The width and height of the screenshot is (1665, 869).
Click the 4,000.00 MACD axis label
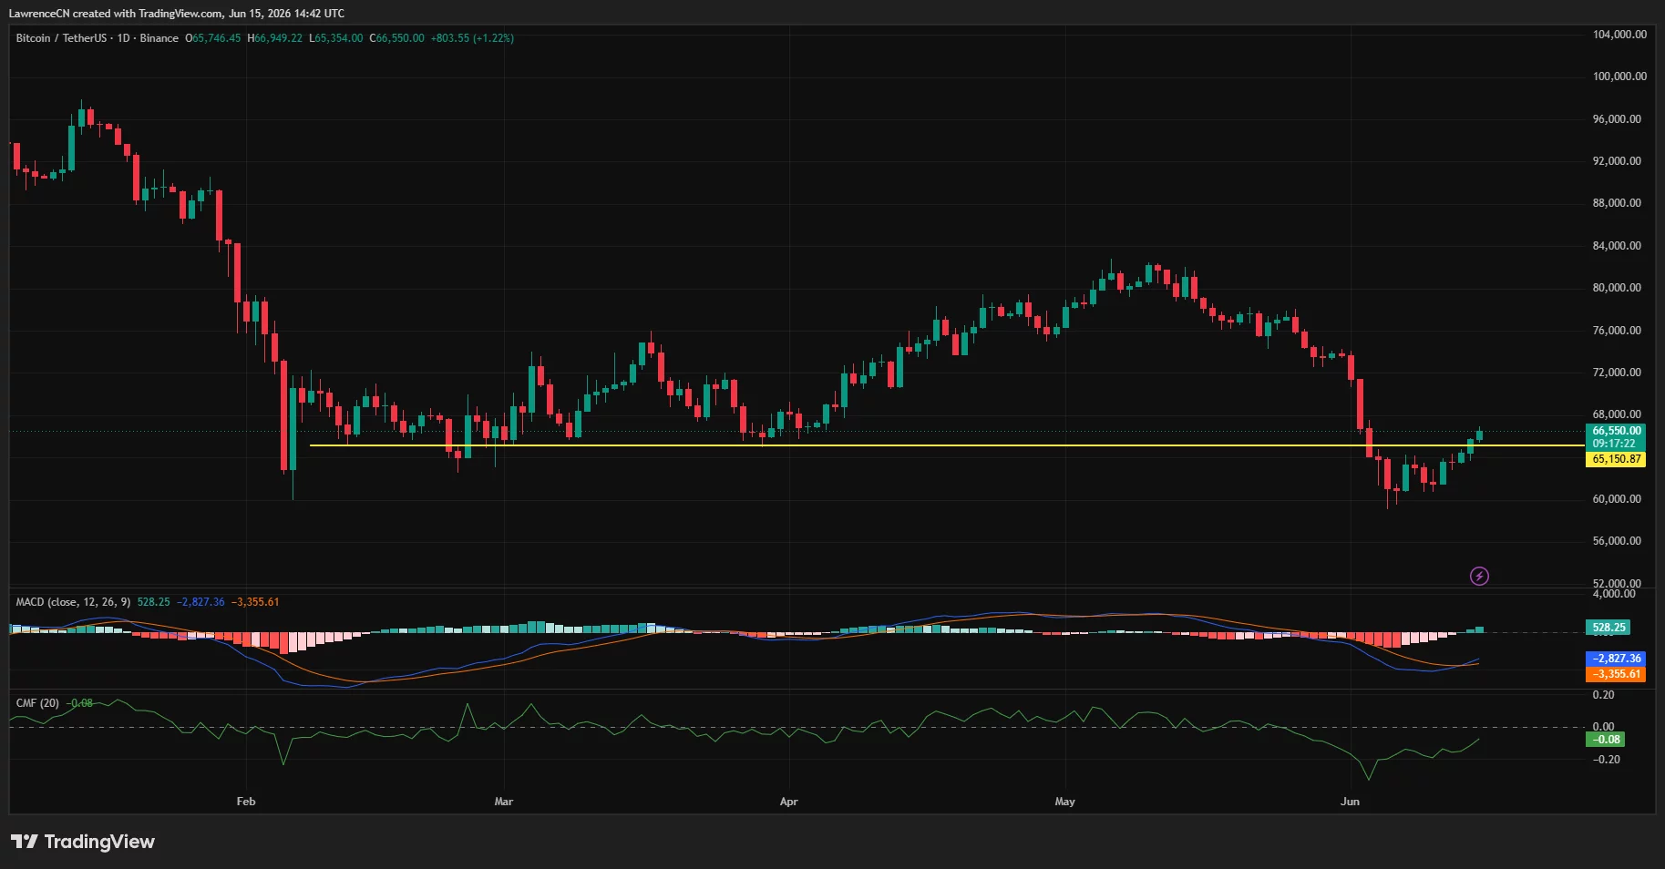click(x=1614, y=594)
